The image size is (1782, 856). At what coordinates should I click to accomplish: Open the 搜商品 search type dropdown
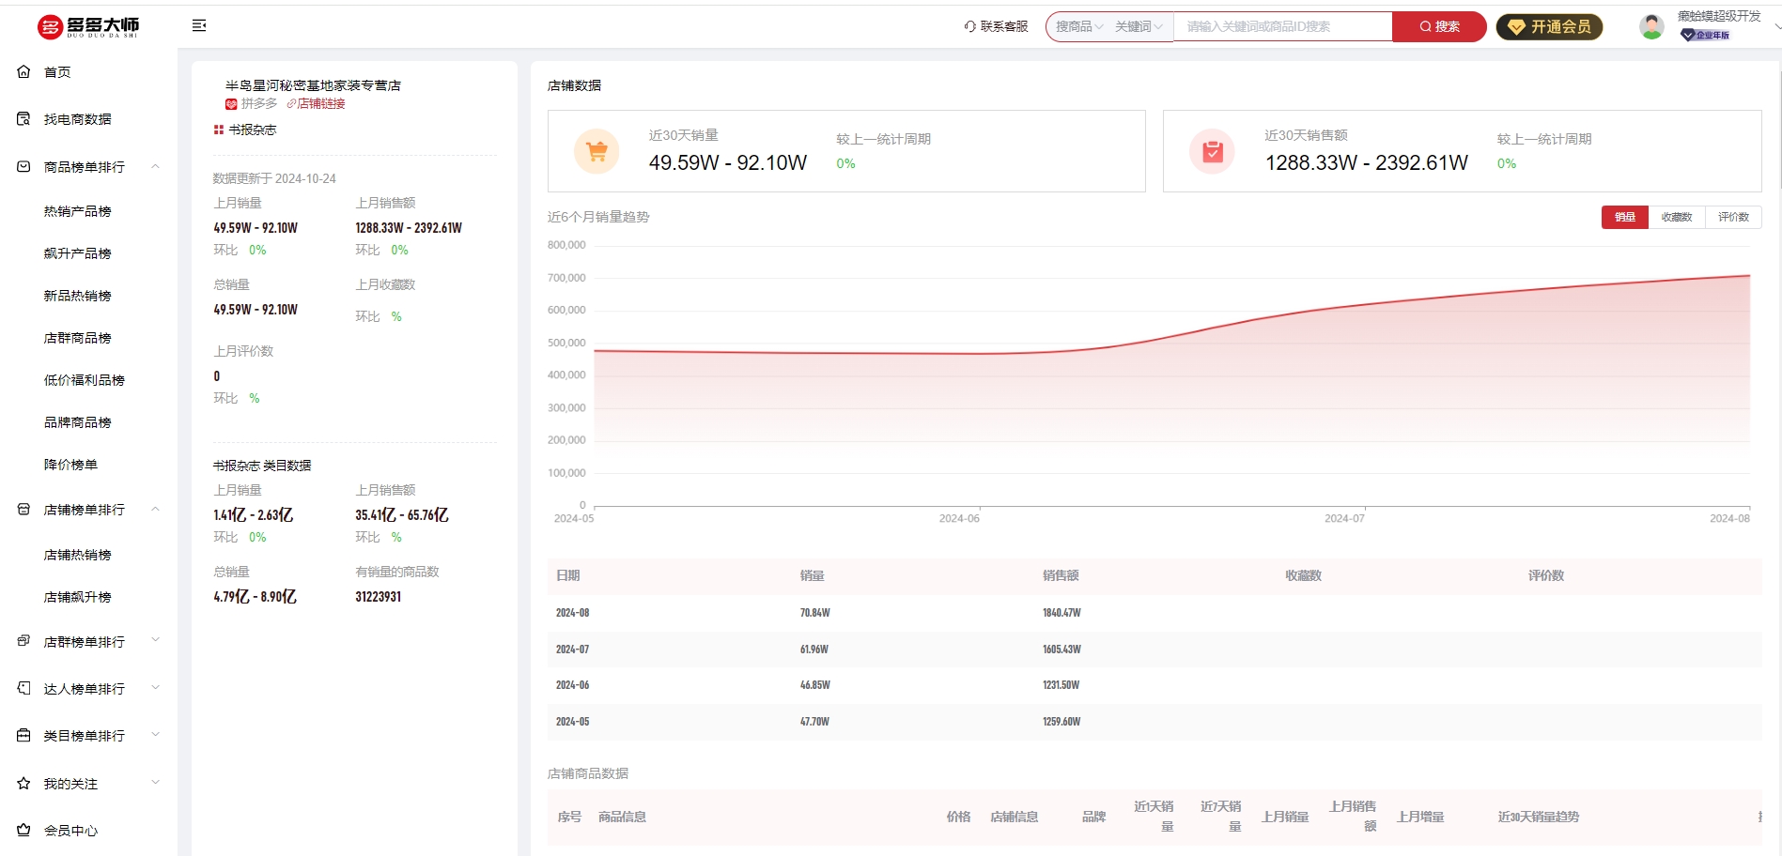point(1078,26)
